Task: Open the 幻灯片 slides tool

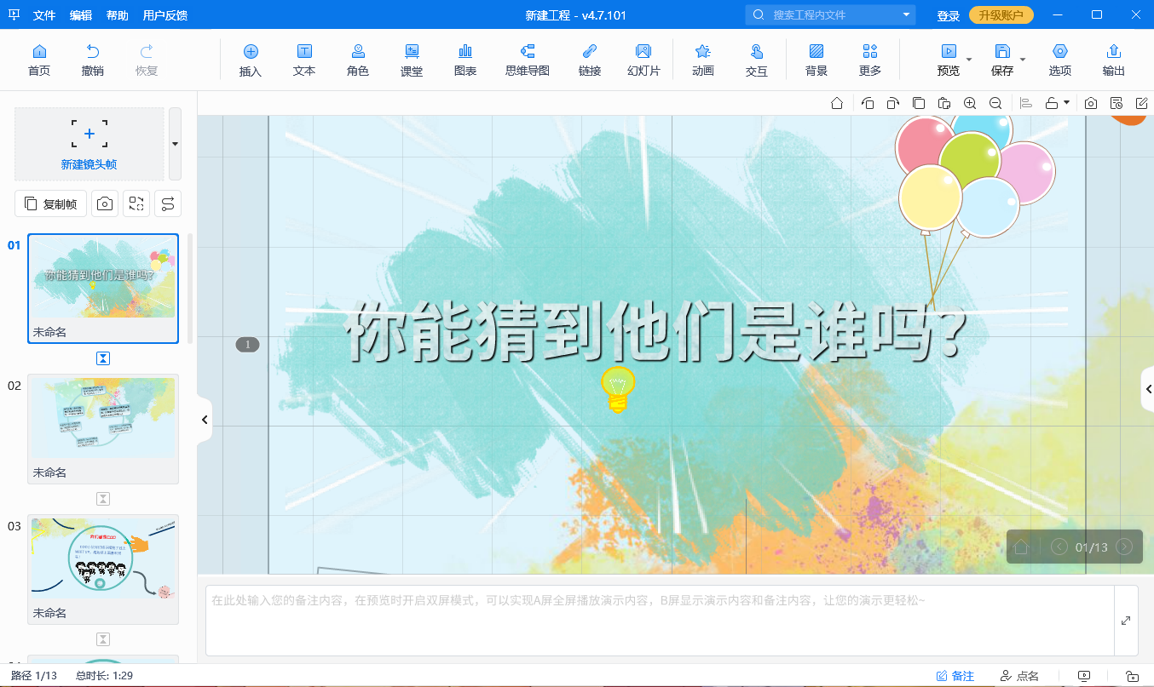Action: 643,60
